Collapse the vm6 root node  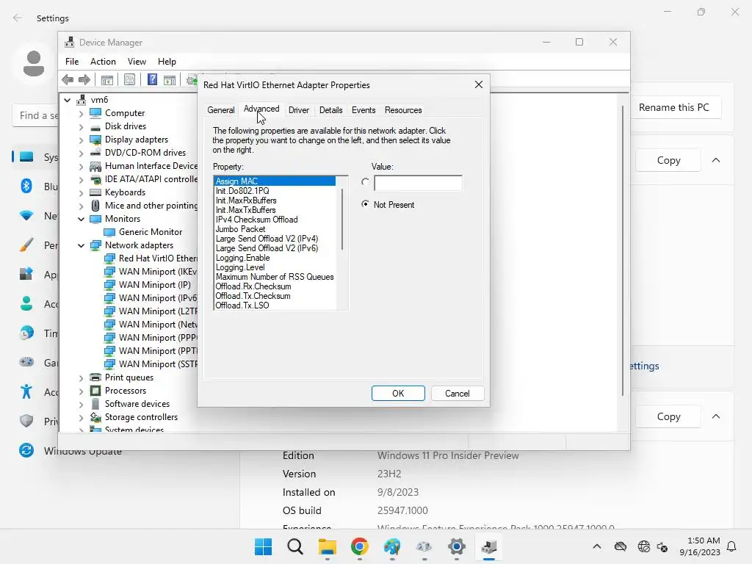(x=68, y=100)
